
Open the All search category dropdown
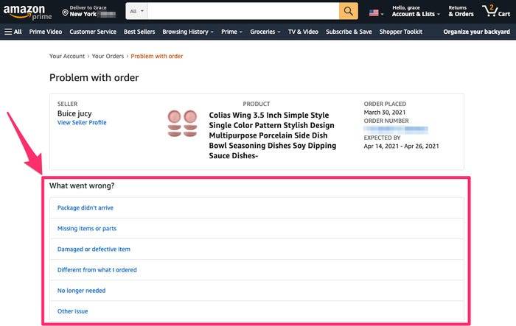137,11
